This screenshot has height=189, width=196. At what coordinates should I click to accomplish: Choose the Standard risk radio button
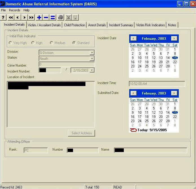pyautogui.click(x=74, y=43)
